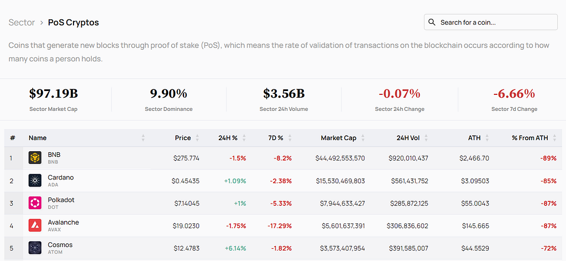Image resolution: width=566 pixels, height=261 pixels.
Task: Sort by 24H % column arrows
Action: point(244,138)
